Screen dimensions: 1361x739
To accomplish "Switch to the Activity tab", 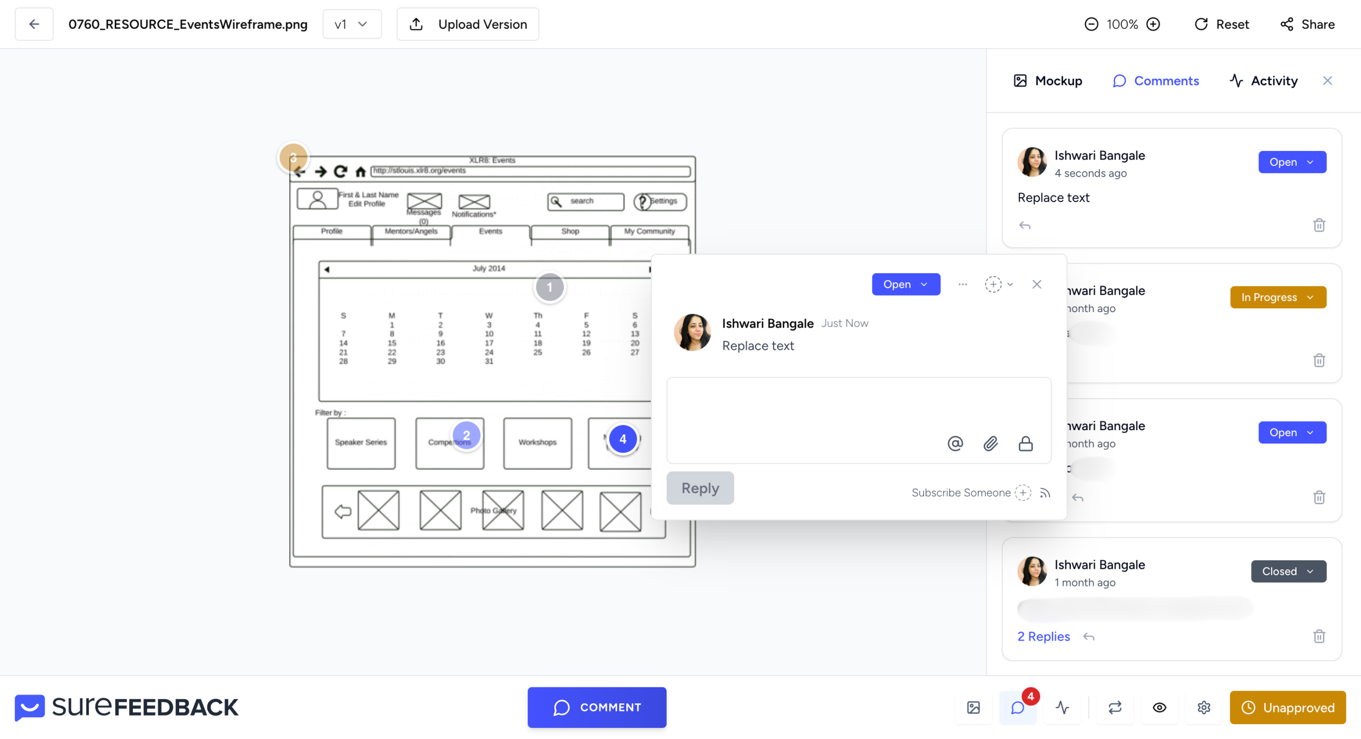I will point(1263,80).
